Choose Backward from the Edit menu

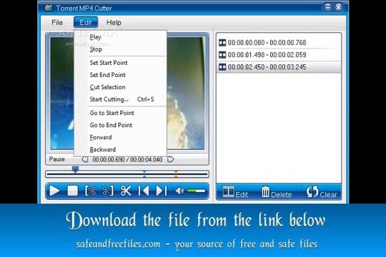tap(121, 149)
